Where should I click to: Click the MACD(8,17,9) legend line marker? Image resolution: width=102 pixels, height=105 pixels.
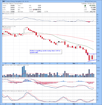[3, 78]
